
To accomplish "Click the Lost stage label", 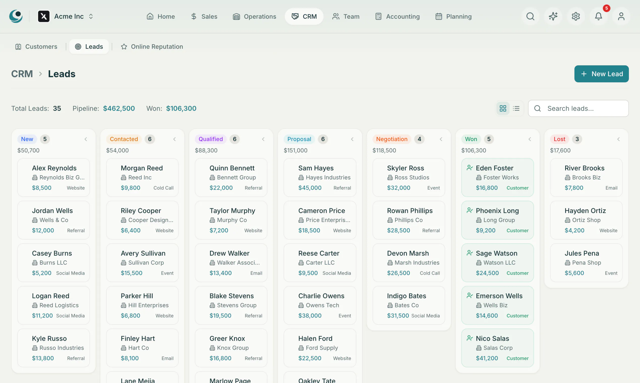I will [x=559, y=139].
